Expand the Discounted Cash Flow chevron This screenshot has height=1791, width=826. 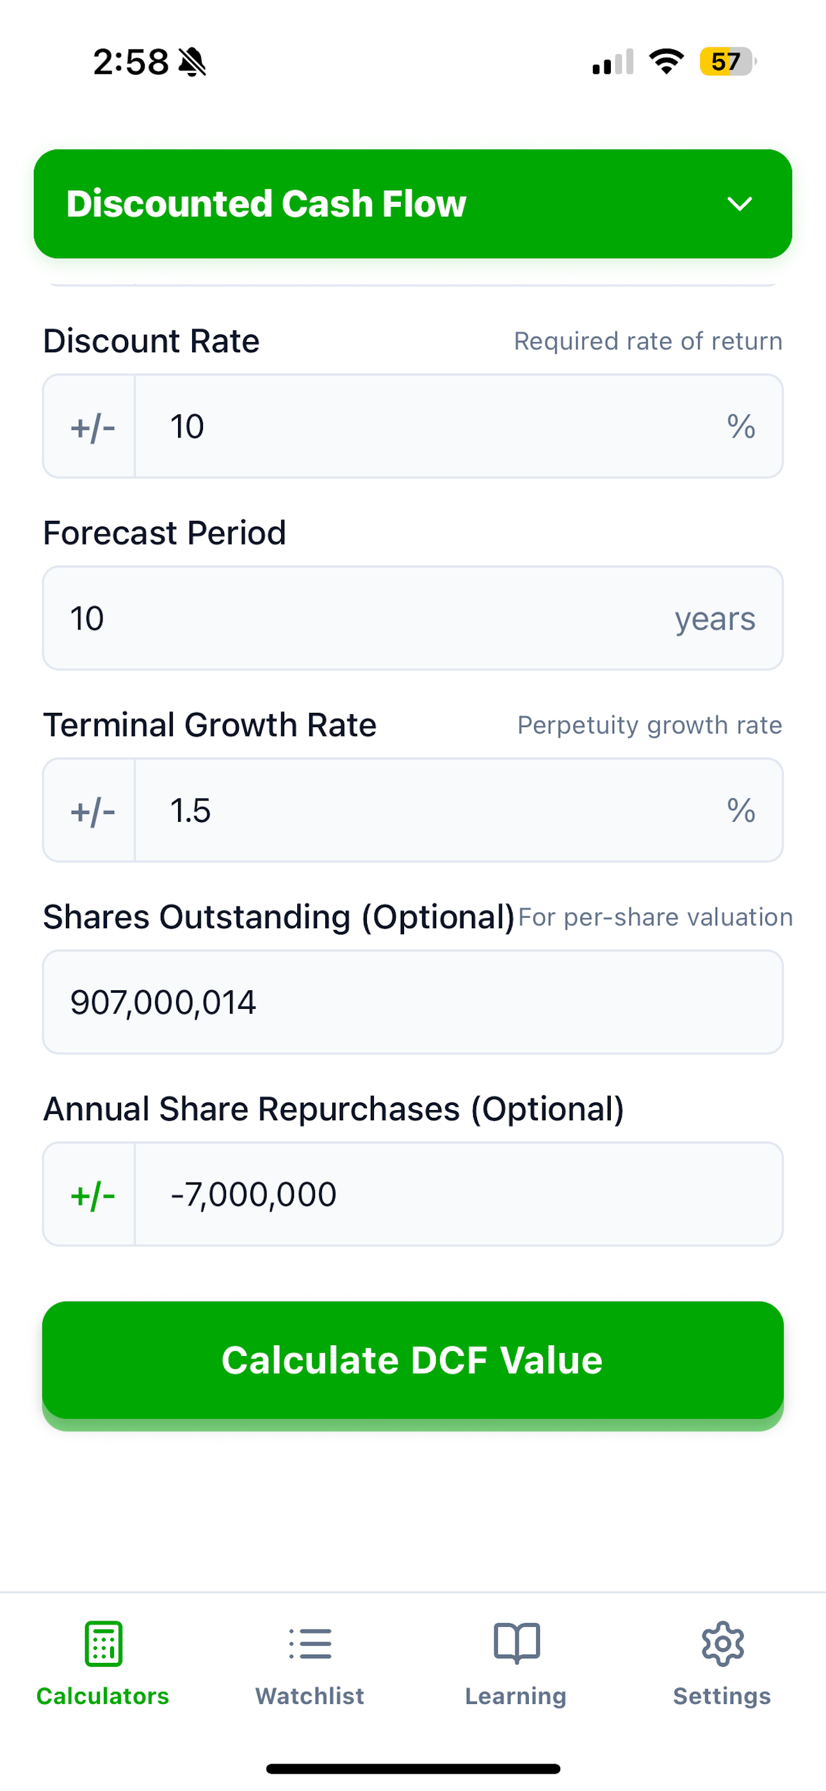pyautogui.click(x=739, y=204)
